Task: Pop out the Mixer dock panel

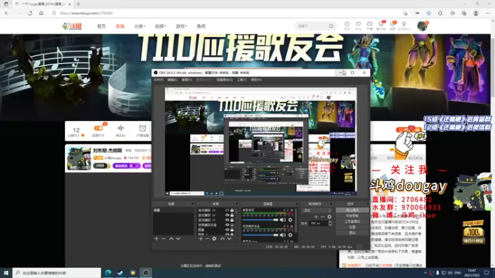Action: point(296,204)
